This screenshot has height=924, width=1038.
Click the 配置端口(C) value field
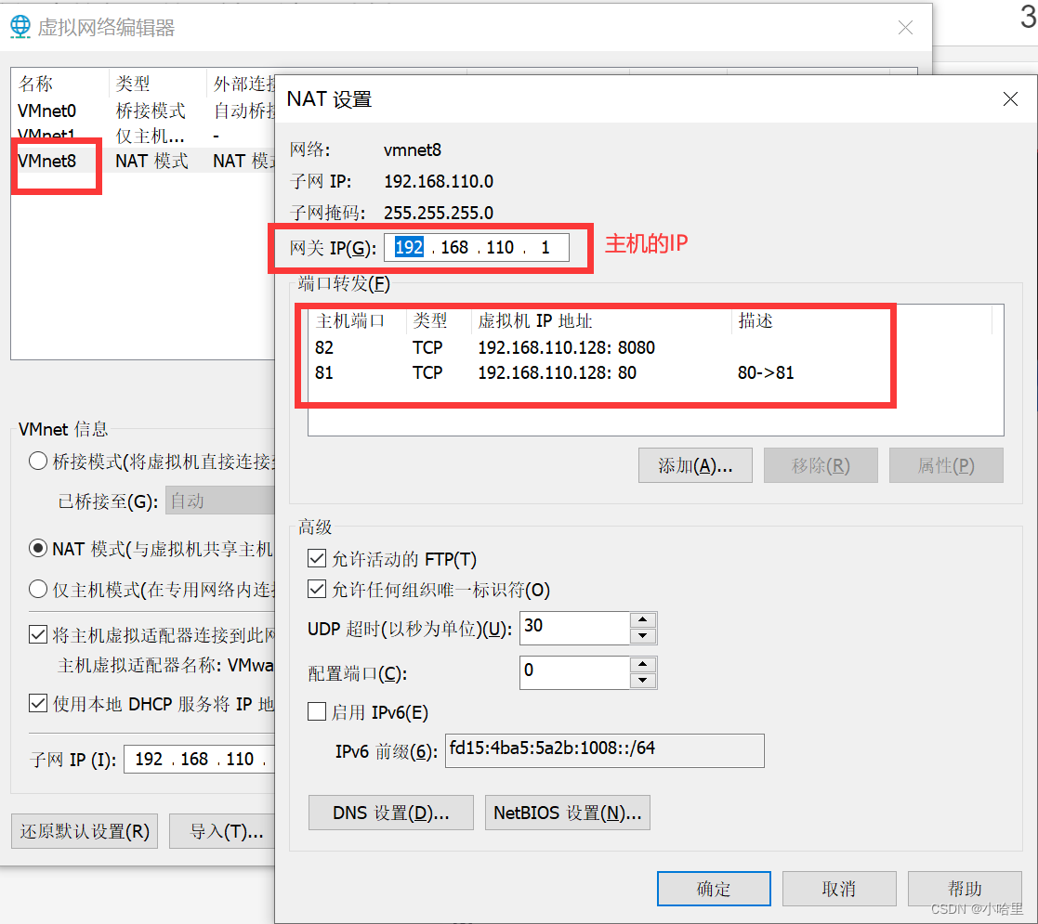coord(574,672)
